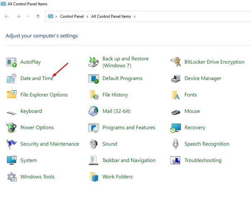
Task: Open File Explorer Options link
Action: point(44,95)
